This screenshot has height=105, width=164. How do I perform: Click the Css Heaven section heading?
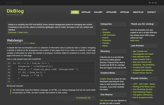tap(107, 94)
